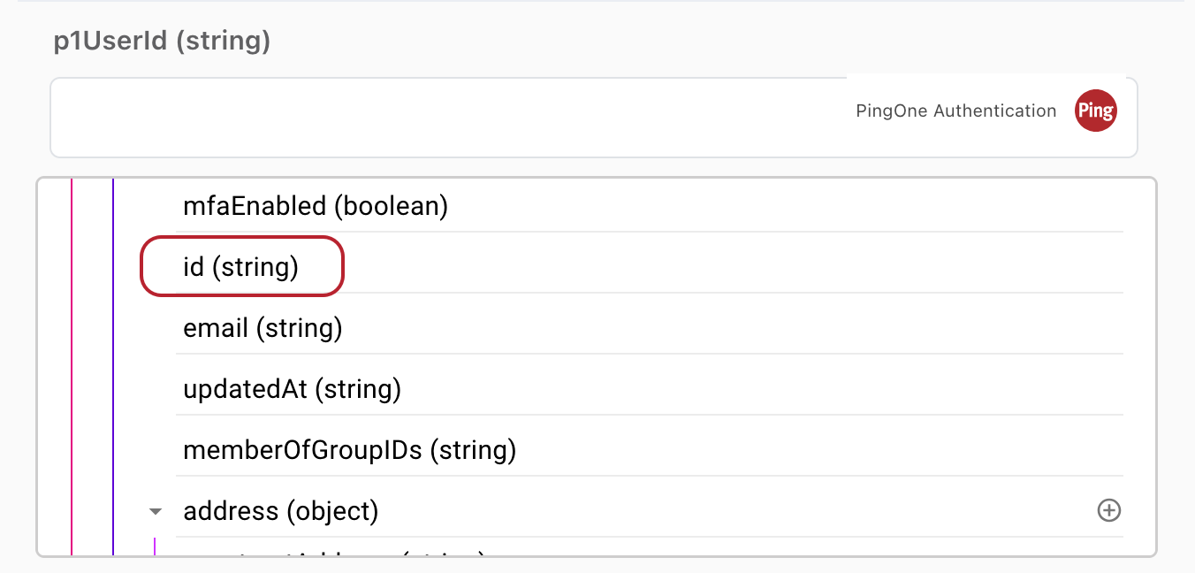Click the purple connector line in the panel
The width and height of the screenshot is (1195, 573).
[x=113, y=363]
